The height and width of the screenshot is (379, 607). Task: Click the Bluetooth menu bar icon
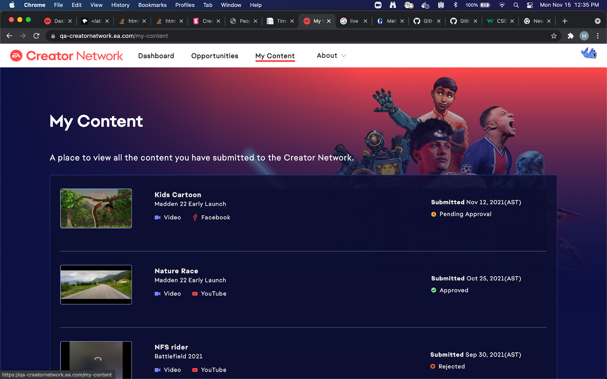[456, 5]
